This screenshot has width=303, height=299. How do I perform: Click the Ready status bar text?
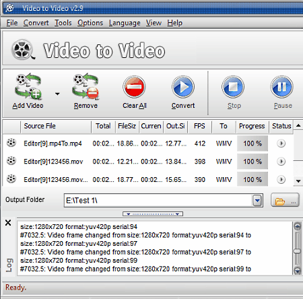(15, 288)
